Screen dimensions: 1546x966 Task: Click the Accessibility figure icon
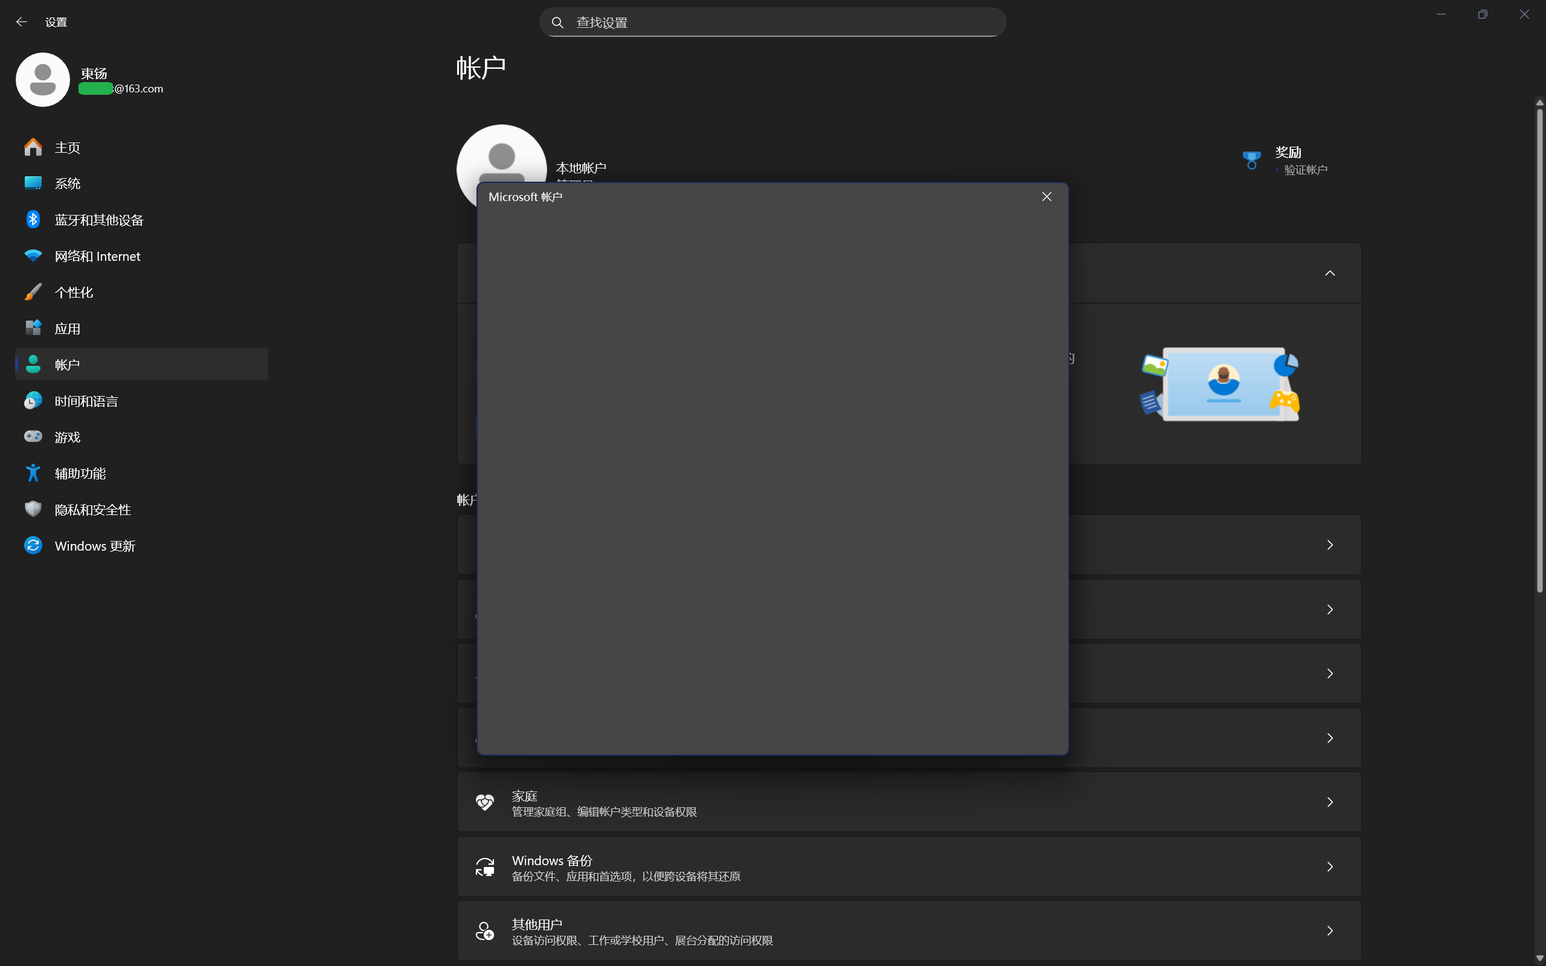(33, 473)
